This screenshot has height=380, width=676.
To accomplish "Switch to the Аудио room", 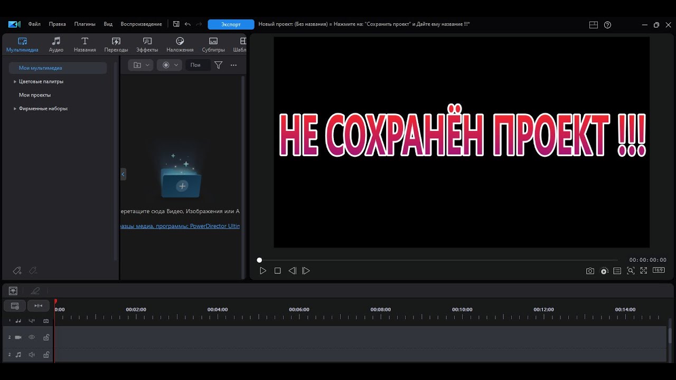I will pyautogui.click(x=56, y=45).
